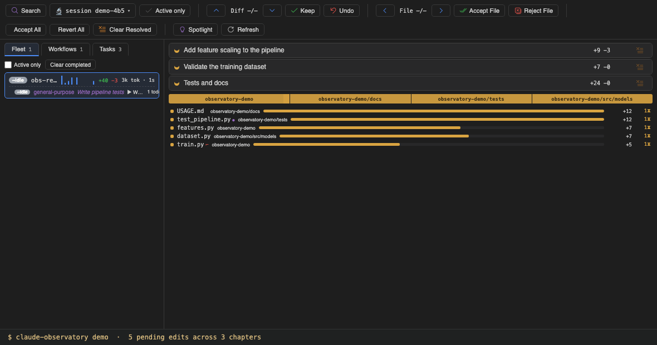Click the Revert All button
This screenshot has width=657, height=345.
point(70,29)
